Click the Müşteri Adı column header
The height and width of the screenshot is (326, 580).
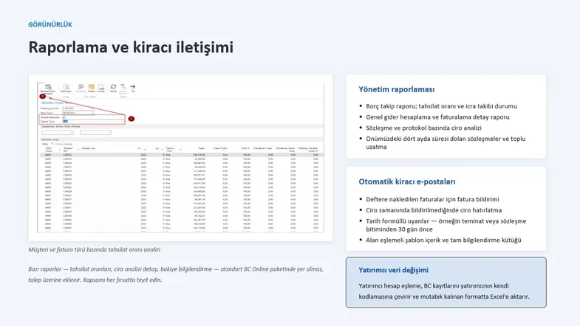(89, 148)
